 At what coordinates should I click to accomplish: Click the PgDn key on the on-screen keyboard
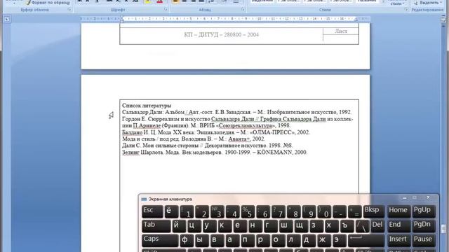tap(424, 225)
